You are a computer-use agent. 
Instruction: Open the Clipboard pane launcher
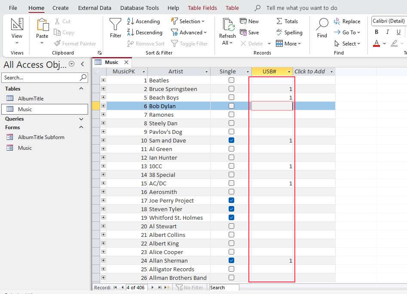click(x=100, y=53)
